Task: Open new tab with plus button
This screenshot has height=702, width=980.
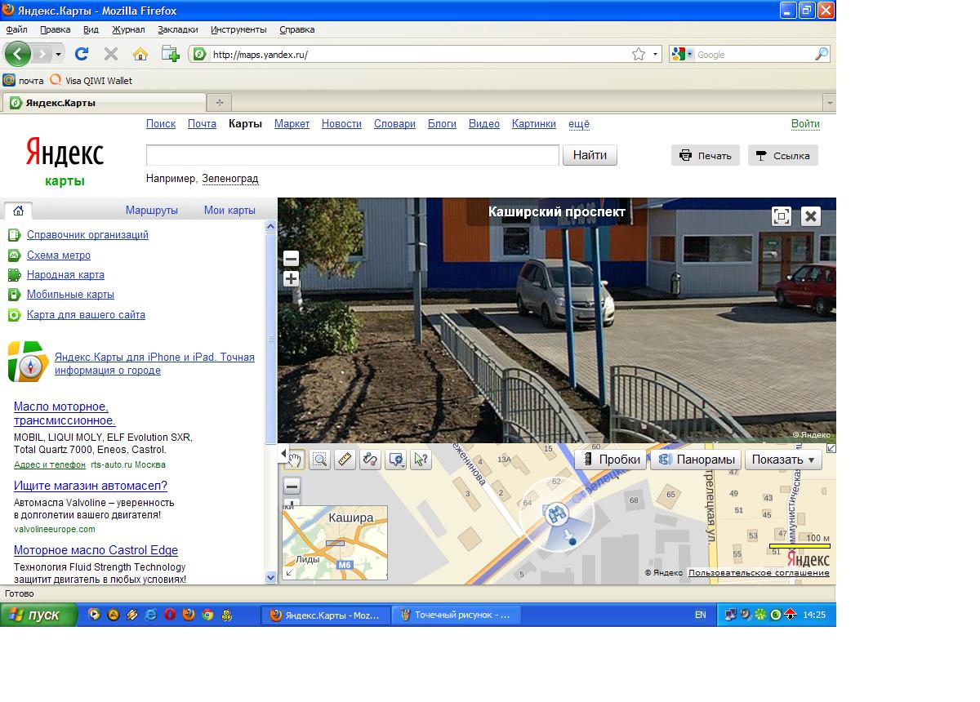Action: [x=219, y=103]
